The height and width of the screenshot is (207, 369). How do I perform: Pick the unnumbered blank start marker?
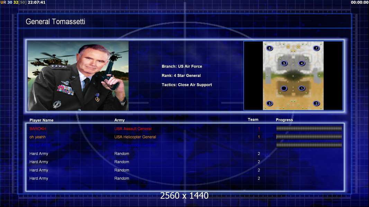(x=284, y=88)
